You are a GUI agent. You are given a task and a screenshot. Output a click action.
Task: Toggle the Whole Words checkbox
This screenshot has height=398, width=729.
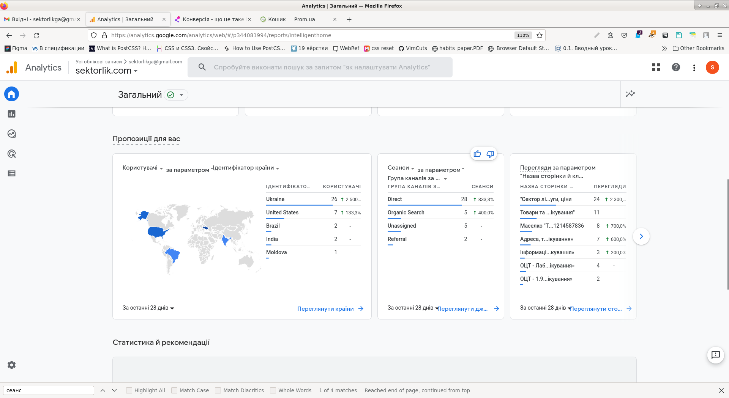pyautogui.click(x=273, y=390)
